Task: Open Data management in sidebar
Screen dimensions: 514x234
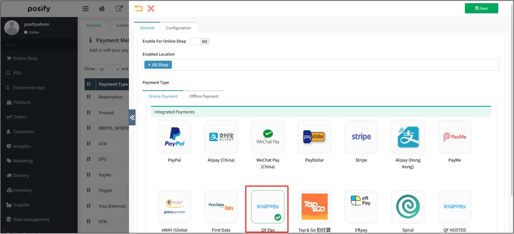Action: point(39,220)
